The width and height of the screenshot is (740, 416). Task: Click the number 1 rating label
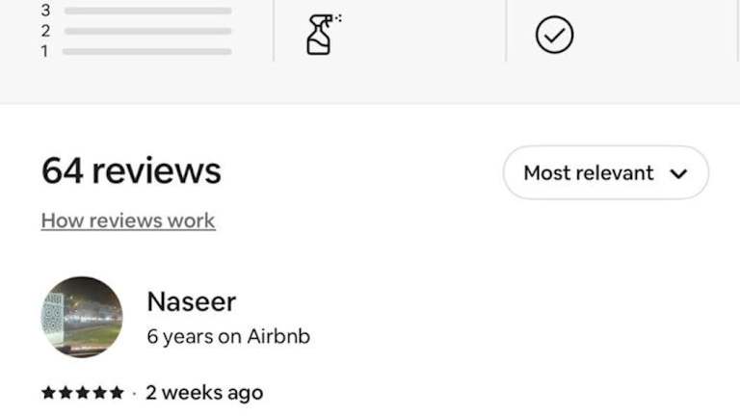[45, 51]
